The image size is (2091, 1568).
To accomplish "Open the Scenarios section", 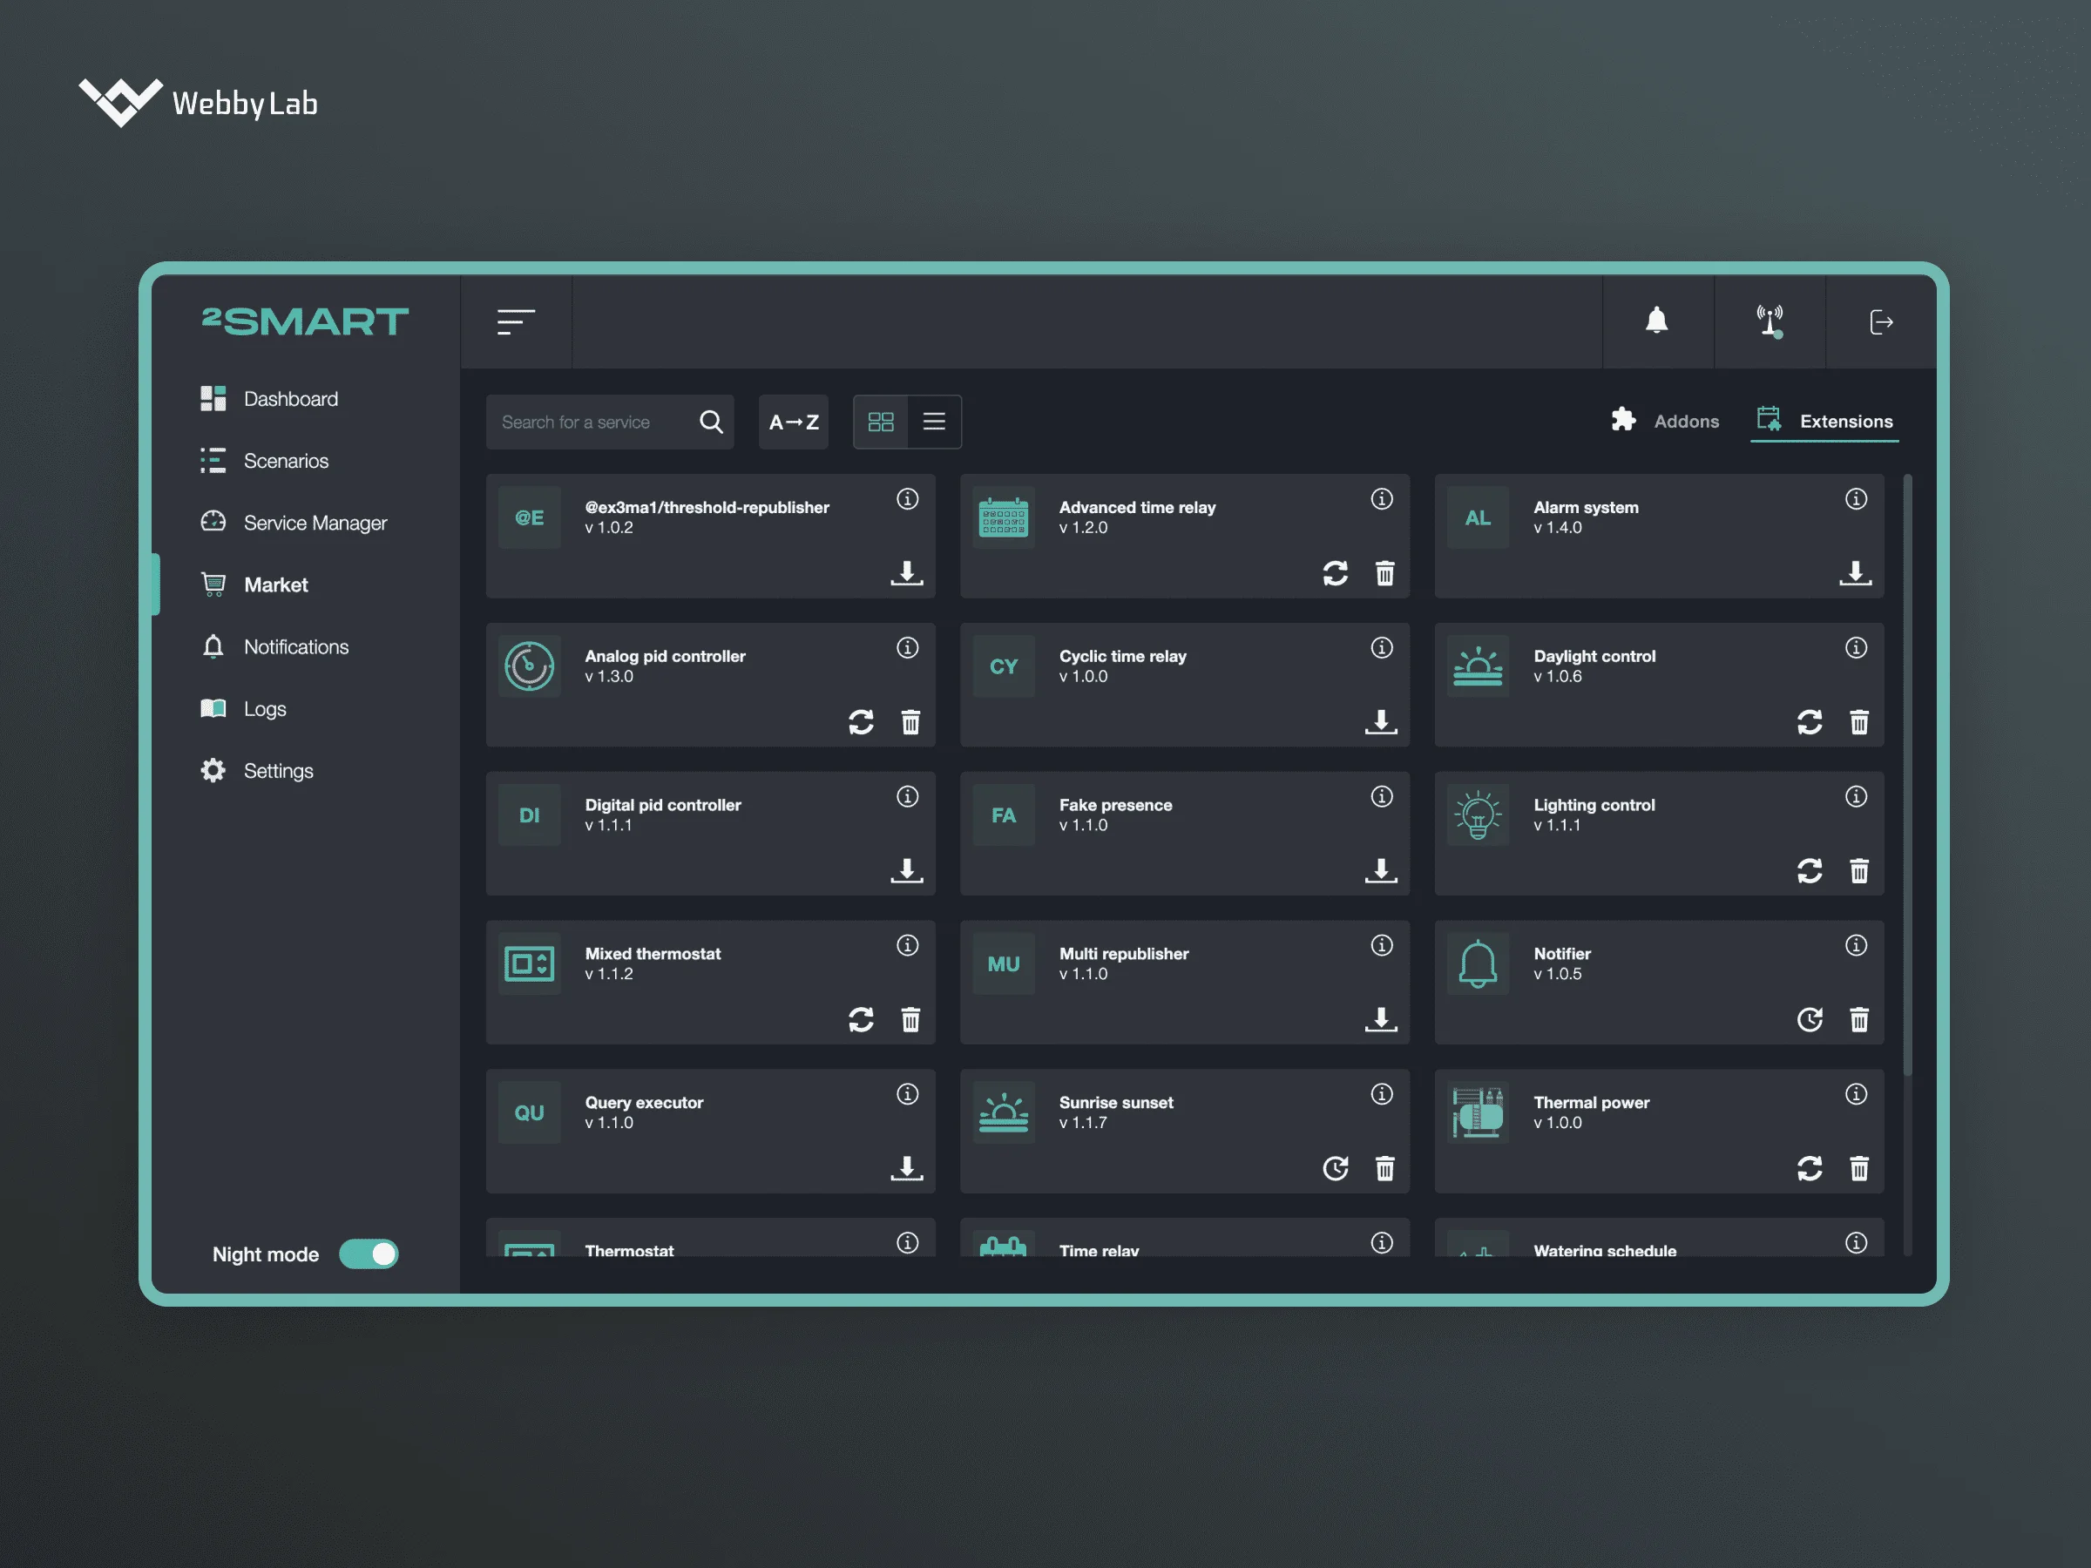I will tap(286, 460).
